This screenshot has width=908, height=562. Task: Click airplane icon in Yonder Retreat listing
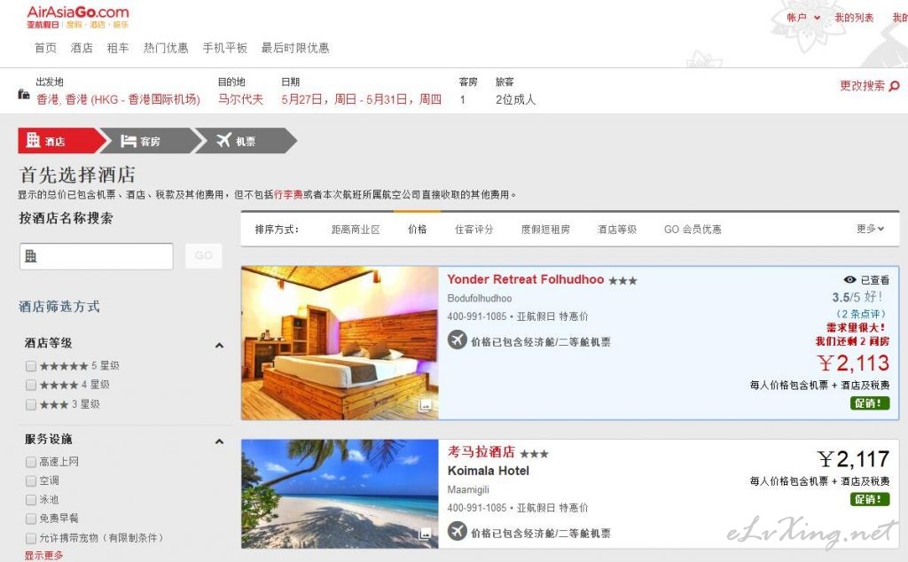tap(457, 340)
